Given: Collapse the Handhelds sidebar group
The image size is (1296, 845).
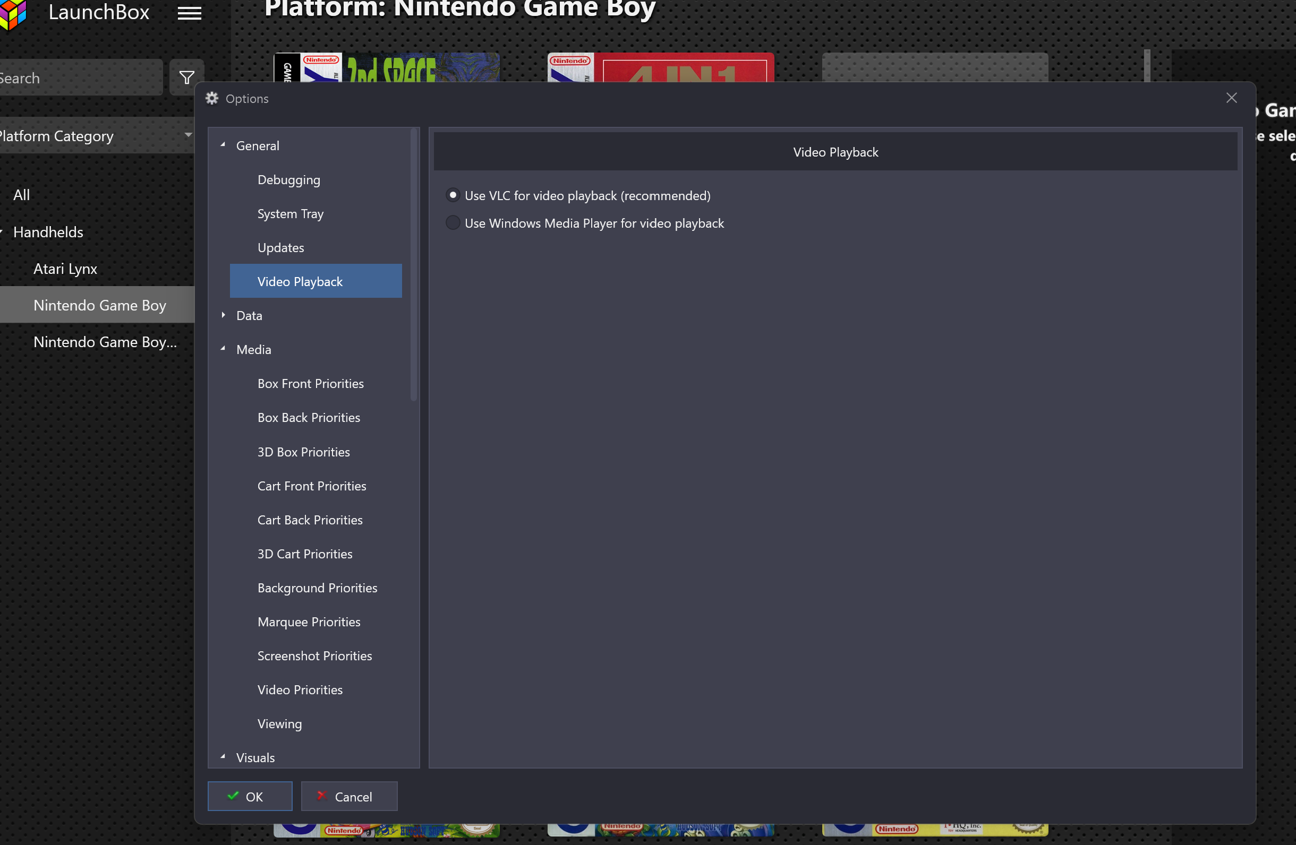Looking at the screenshot, I should pyautogui.click(x=2, y=232).
